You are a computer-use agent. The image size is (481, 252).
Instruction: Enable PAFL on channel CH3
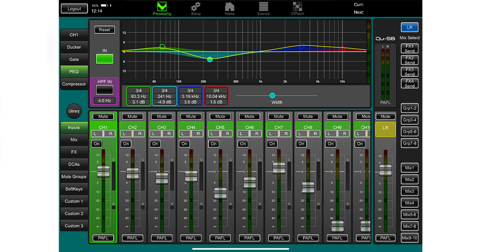point(162,238)
